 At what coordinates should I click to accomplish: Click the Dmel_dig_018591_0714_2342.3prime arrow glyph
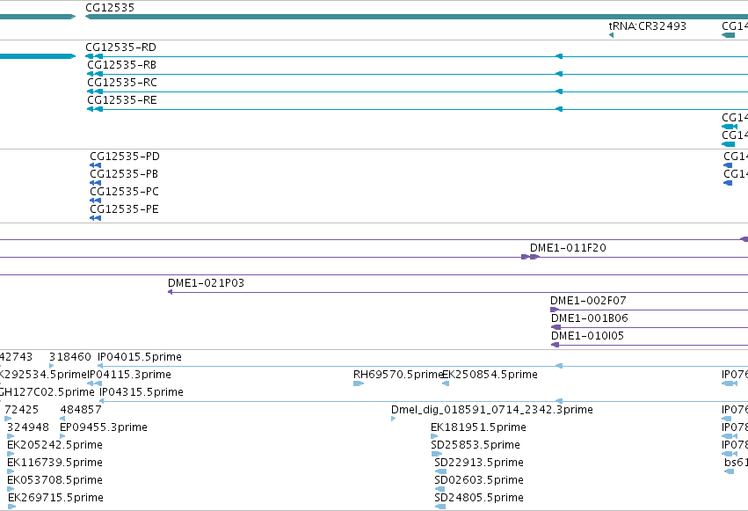point(393,420)
